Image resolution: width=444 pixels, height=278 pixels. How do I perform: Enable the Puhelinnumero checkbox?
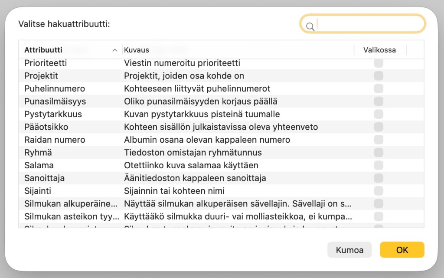click(378, 88)
